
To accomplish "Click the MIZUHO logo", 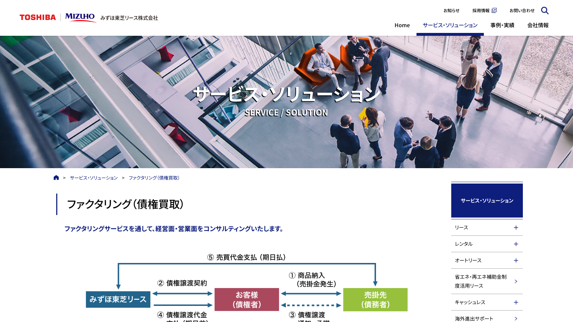I will [x=80, y=16].
